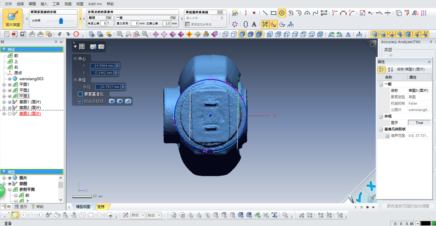The width and height of the screenshot is (436, 226).
Task: Open the 显示 tab at tree bottom
Action: [x=21, y=207]
